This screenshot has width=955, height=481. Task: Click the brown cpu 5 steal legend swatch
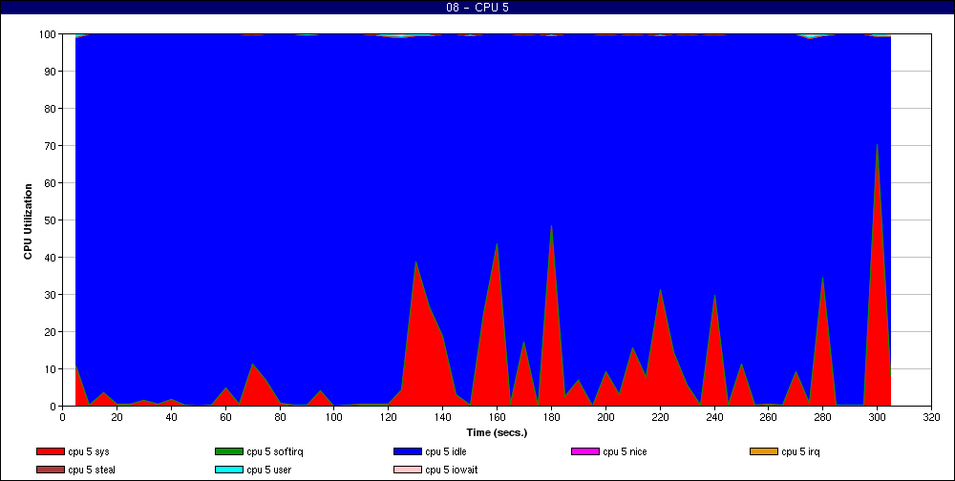[50, 471]
